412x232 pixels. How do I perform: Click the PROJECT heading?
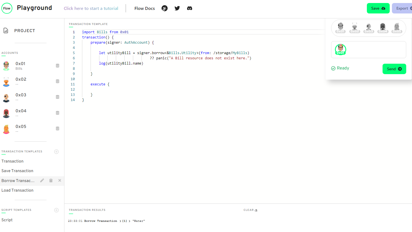pos(24,31)
